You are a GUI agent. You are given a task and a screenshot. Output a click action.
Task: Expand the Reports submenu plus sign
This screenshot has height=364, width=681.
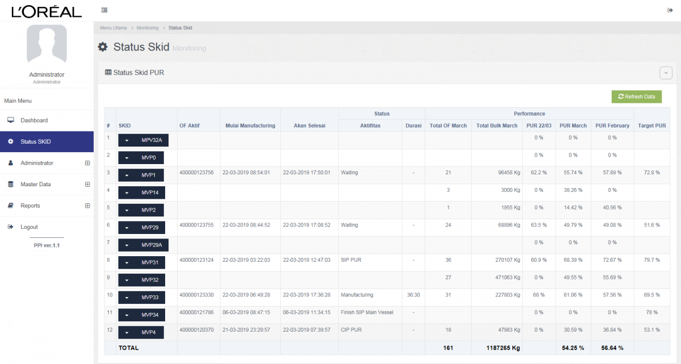coord(87,206)
